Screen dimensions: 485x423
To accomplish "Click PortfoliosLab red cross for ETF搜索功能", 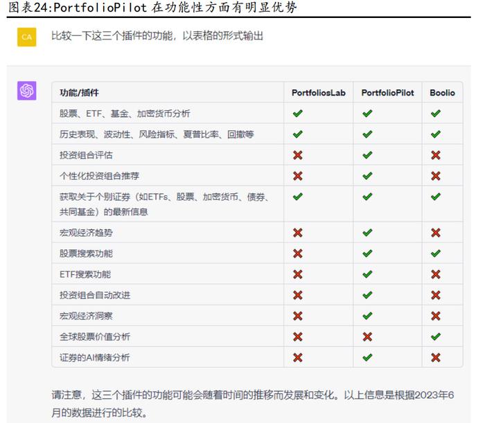I will [x=297, y=274].
